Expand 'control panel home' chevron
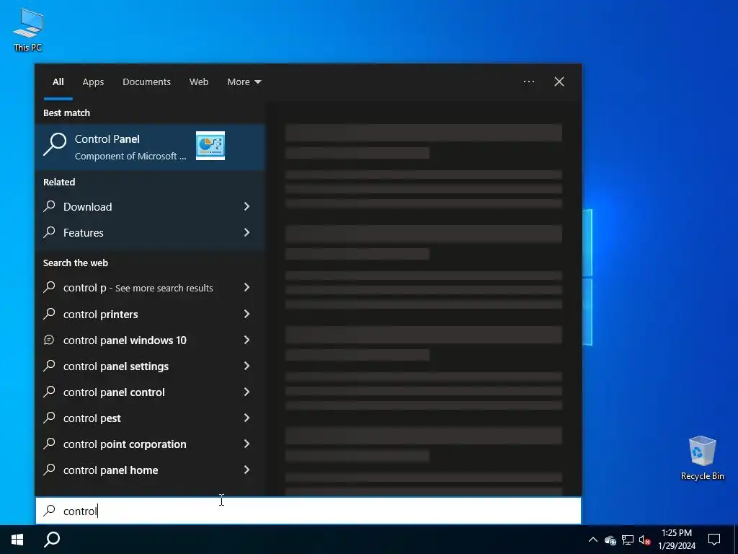 tap(246, 470)
